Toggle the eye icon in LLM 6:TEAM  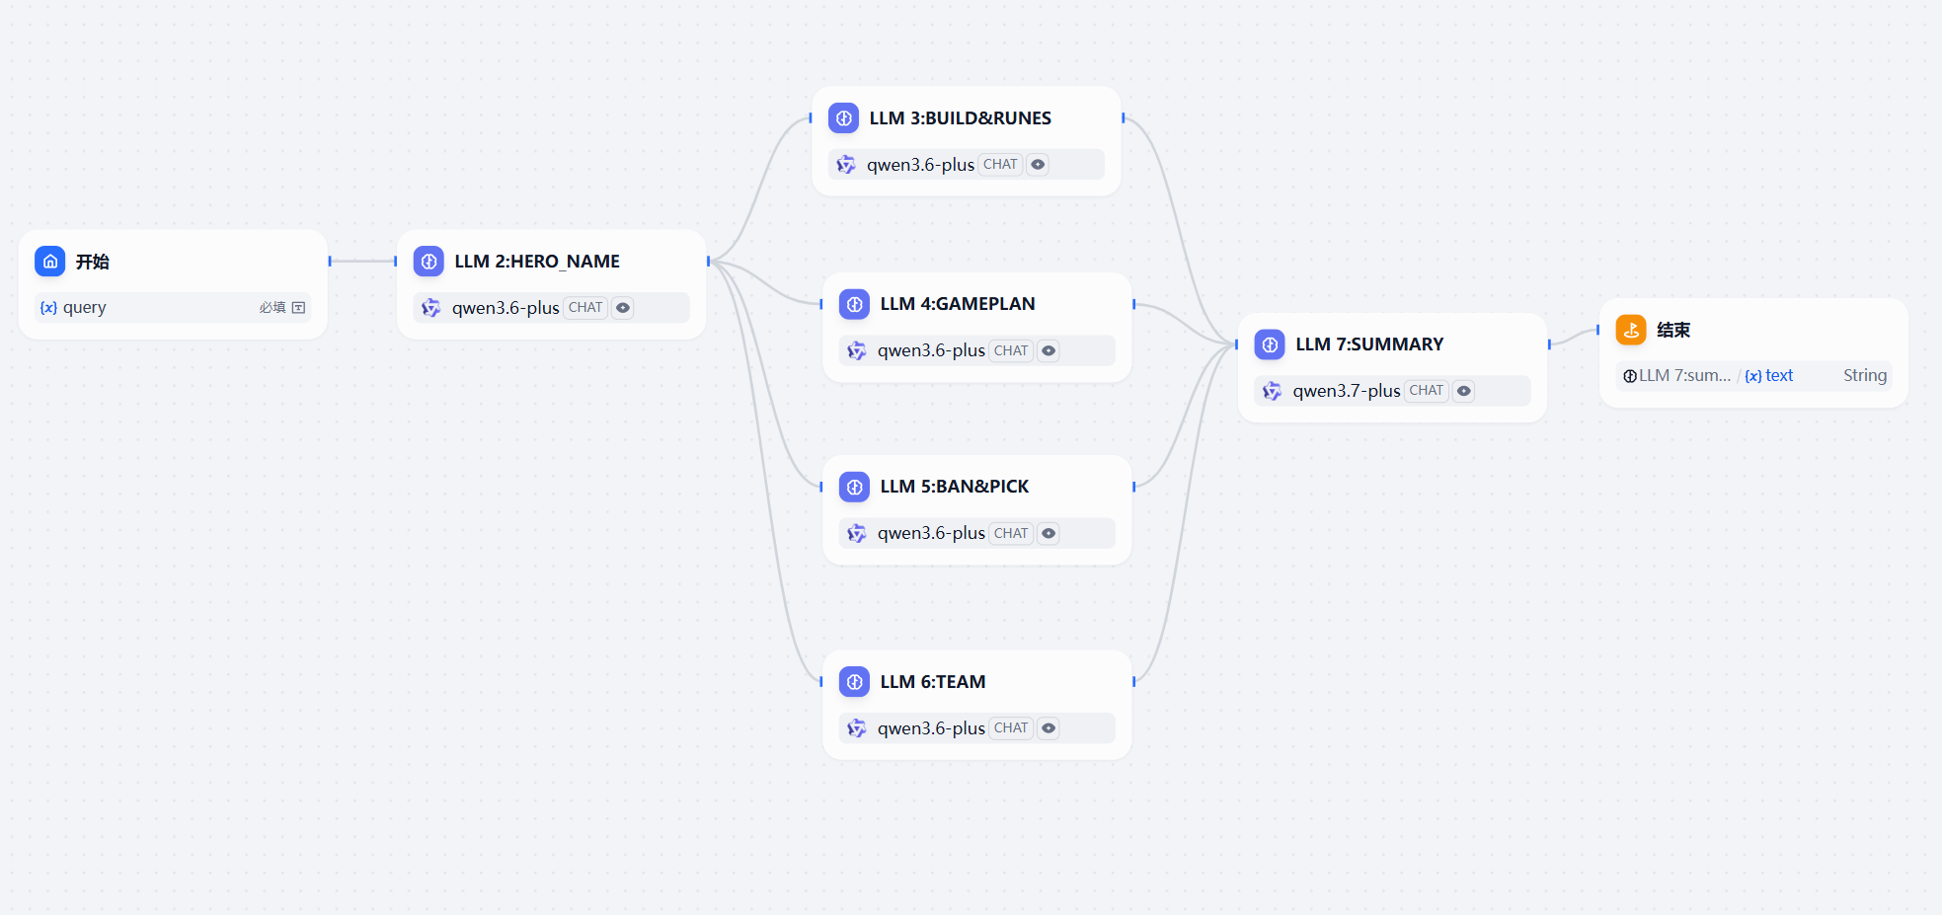1049,728
